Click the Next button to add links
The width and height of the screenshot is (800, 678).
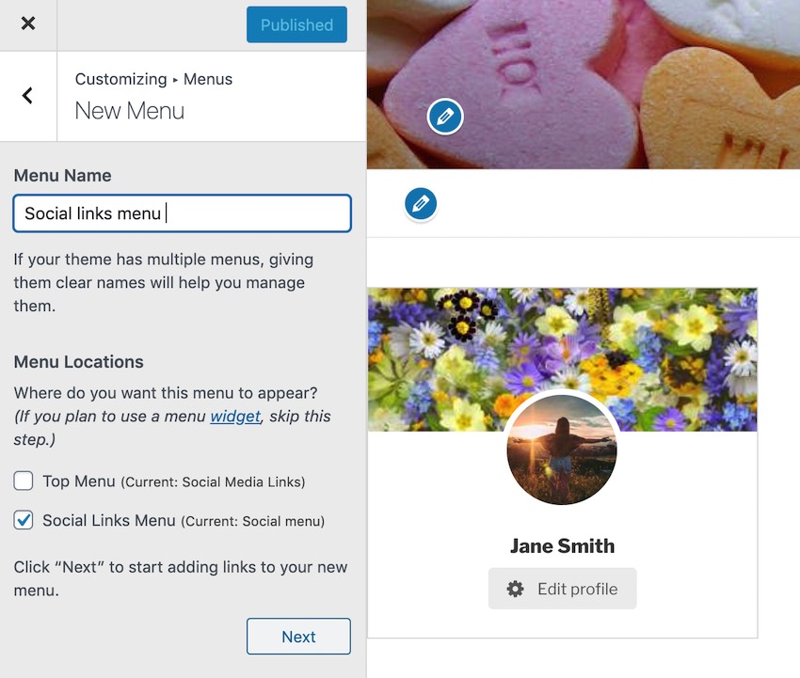coord(298,637)
